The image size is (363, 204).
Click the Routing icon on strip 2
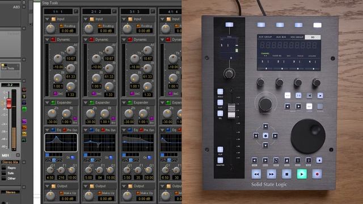[x=100, y=26]
